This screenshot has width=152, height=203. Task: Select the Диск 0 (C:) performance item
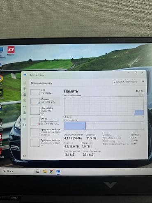(x=45, y=111)
